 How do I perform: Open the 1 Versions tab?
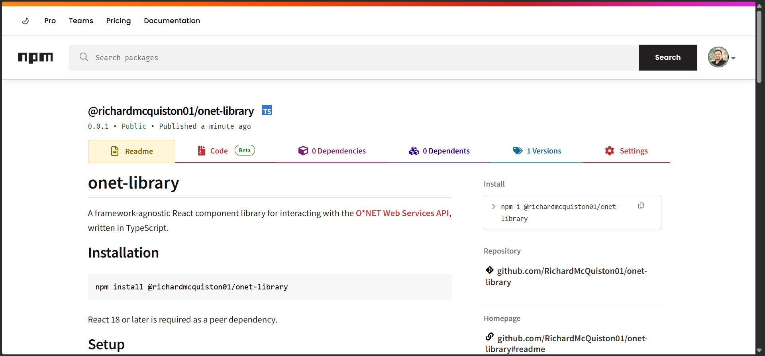[x=537, y=151]
